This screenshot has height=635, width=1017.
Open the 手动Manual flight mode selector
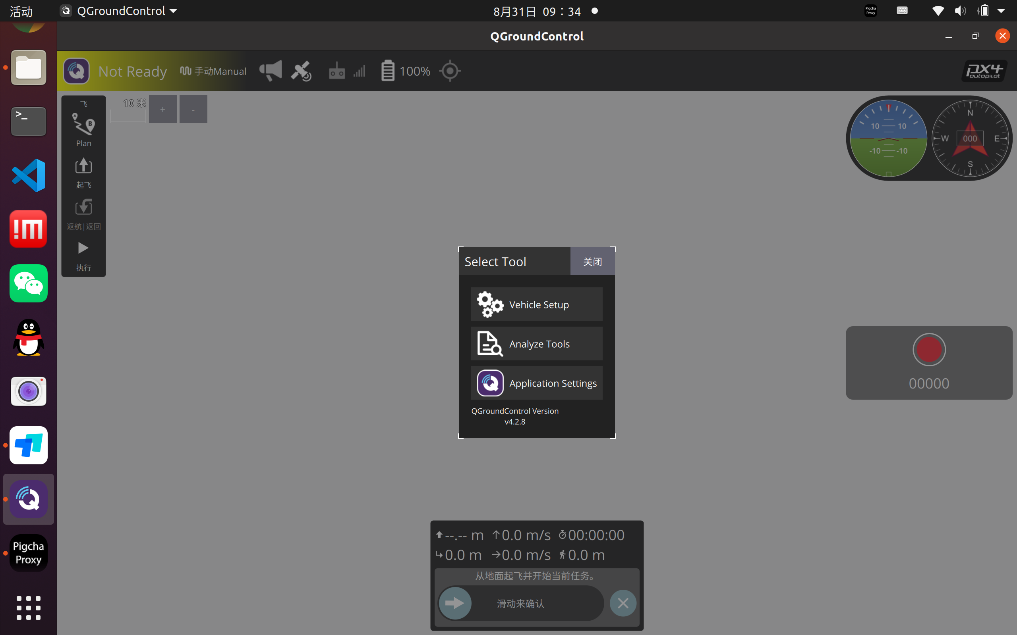pos(213,71)
